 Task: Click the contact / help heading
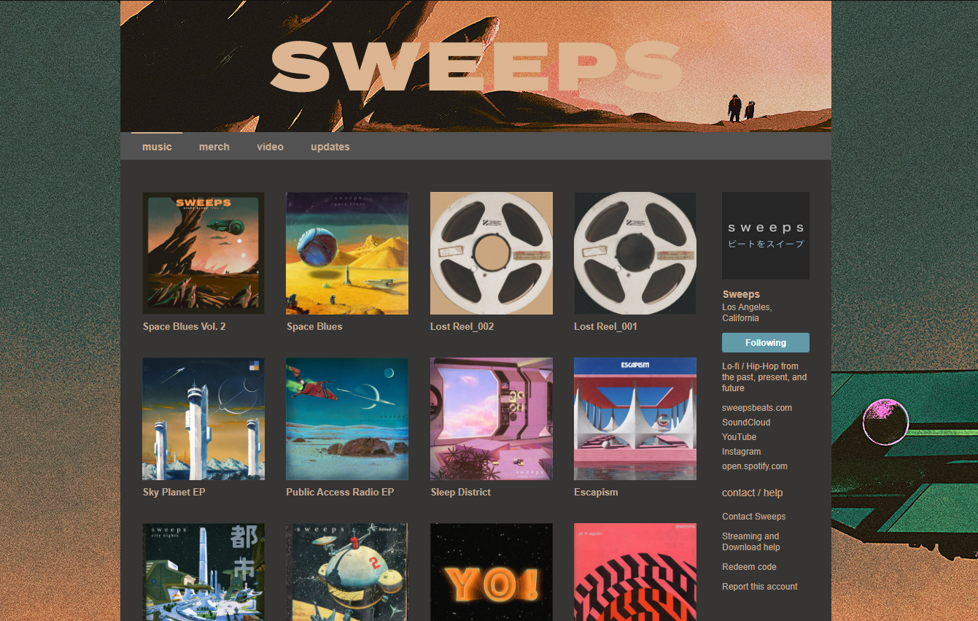point(752,493)
